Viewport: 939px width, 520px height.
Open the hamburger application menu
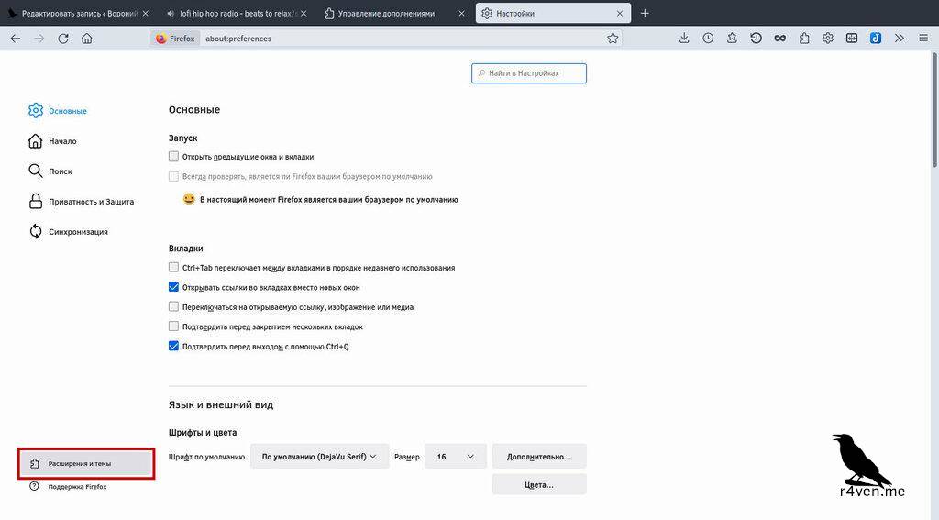click(922, 39)
